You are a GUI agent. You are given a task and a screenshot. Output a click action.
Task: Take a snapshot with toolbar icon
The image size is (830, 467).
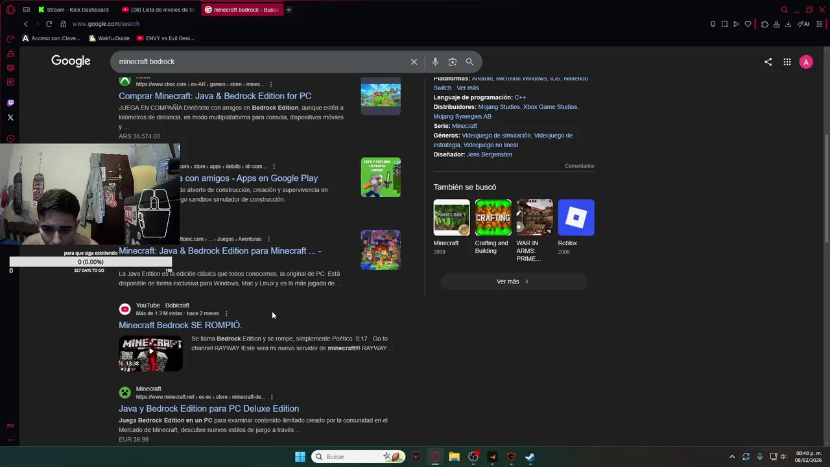[x=724, y=24]
